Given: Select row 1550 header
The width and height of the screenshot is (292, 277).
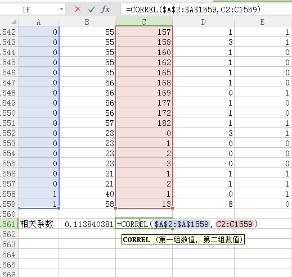Looking at the screenshot, I should 9,113.
